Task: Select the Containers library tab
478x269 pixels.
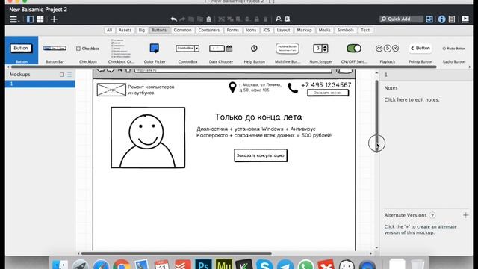Action: point(209,30)
